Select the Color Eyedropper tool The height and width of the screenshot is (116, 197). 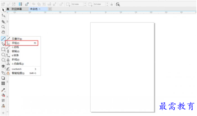tap(3, 90)
